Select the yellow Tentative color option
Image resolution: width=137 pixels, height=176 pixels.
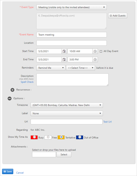(x=61, y=137)
